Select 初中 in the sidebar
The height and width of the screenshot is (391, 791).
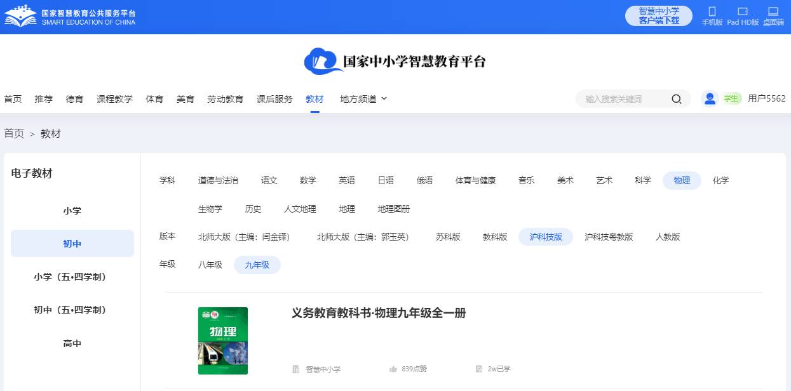click(x=72, y=244)
